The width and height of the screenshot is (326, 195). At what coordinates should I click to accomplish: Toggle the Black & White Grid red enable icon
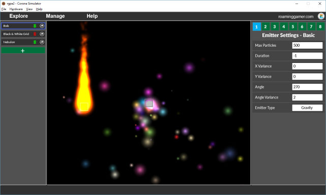point(35,34)
